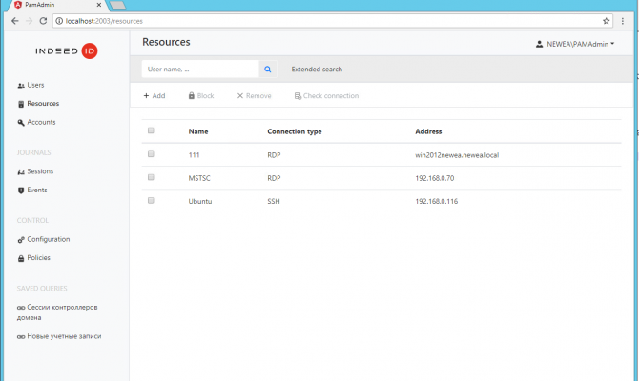Click the Accounts key icon
639x381 pixels.
pos(21,123)
